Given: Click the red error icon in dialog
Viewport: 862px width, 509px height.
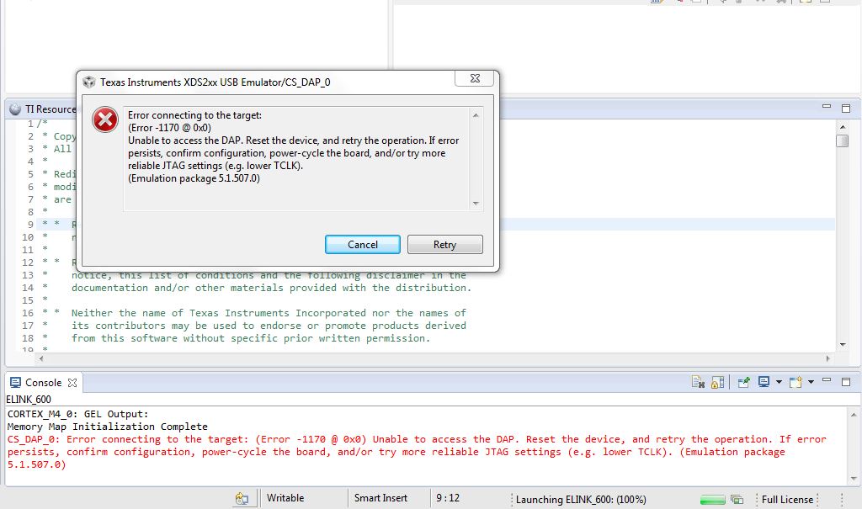Looking at the screenshot, I should [105, 119].
